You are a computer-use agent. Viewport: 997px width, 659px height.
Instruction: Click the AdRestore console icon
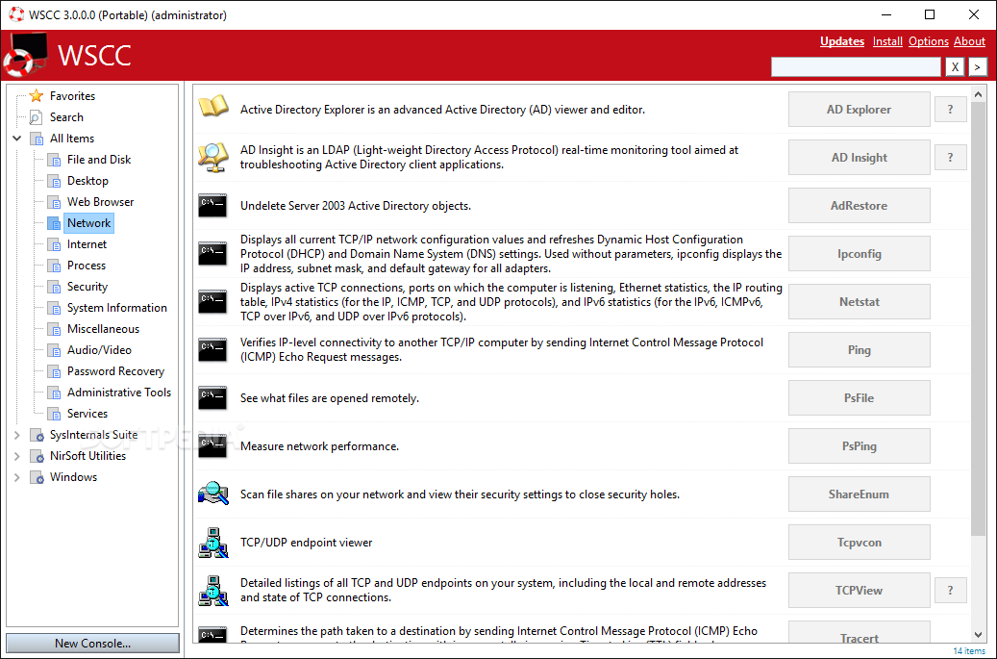pyautogui.click(x=212, y=206)
